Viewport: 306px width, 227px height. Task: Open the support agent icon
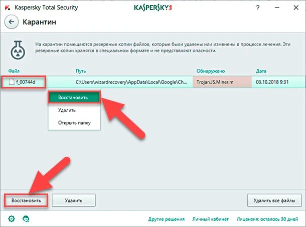tap(26, 218)
